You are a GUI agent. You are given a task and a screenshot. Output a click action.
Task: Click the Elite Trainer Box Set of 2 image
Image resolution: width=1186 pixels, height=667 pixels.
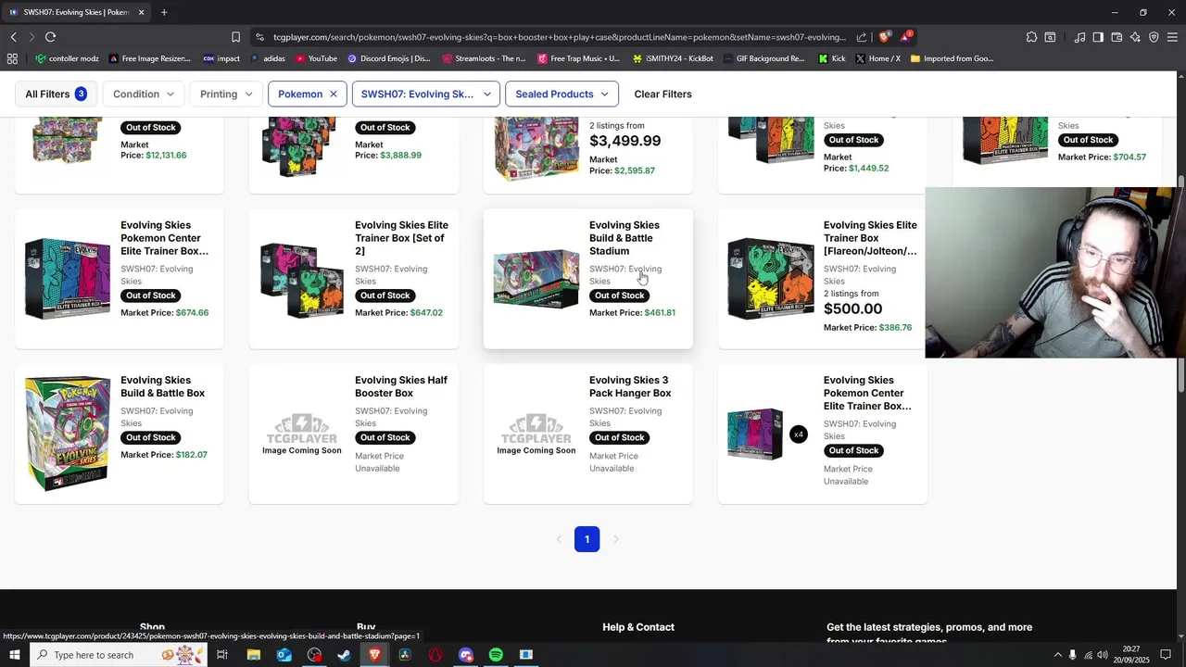(x=302, y=280)
